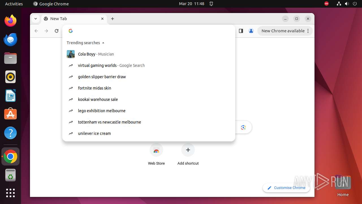362x204 pixels.
Task: Open the notification bell in top bar
Action: (x=211, y=4)
